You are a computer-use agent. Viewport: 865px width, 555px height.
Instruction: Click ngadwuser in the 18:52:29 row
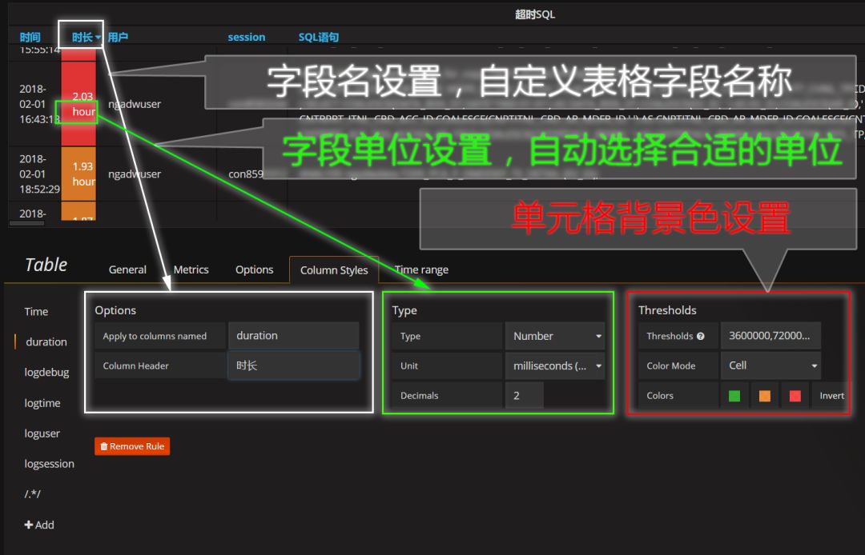(135, 174)
